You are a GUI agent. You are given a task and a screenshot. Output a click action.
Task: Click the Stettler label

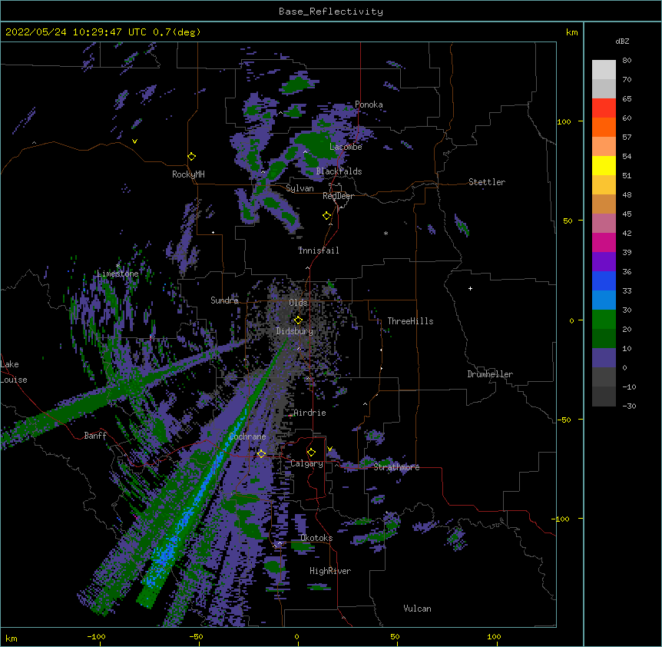(487, 182)
